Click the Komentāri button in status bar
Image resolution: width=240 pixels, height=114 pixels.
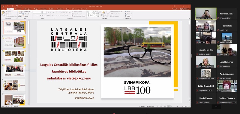150,106
